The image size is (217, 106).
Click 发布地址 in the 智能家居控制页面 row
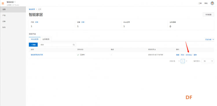click(x=189, y=55)
